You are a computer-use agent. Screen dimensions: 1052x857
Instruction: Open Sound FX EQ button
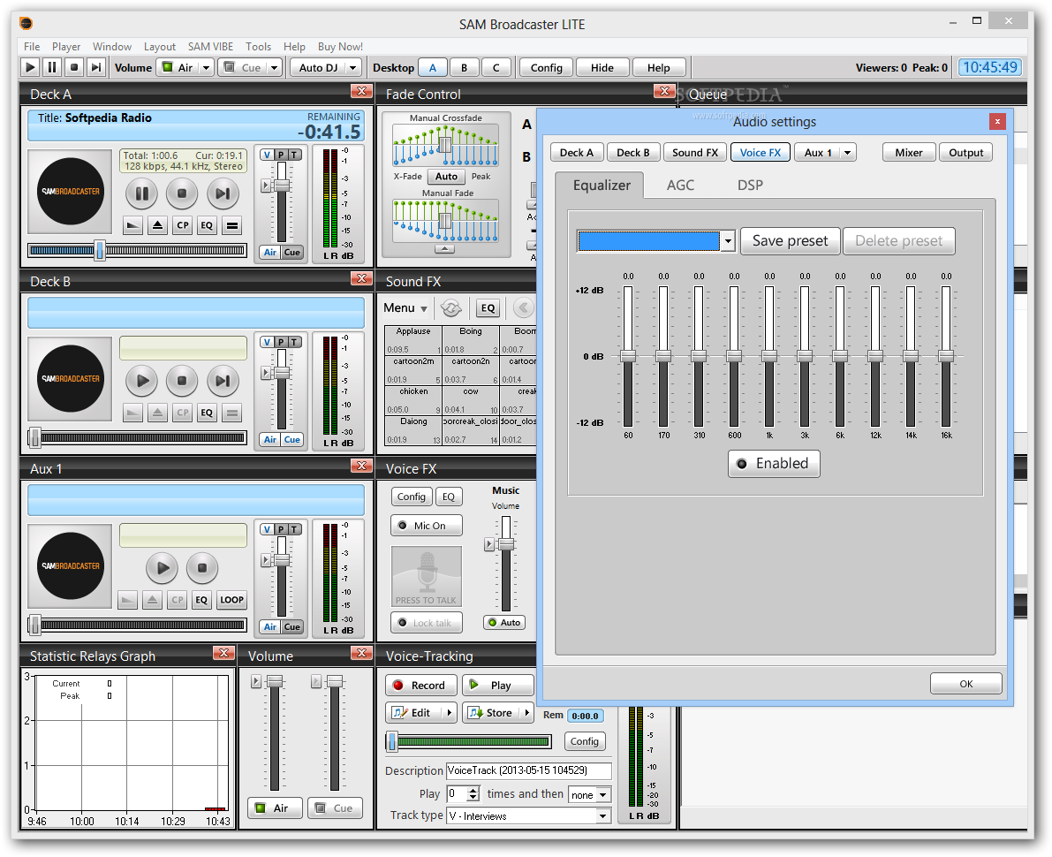click(488, 308)
